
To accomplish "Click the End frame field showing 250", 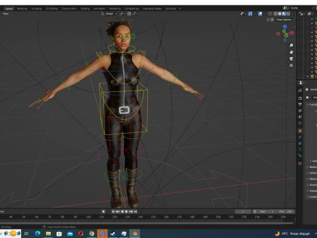I will [285, 212].
